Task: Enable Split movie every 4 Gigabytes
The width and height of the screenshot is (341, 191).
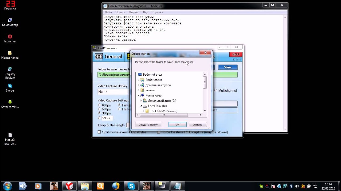Action: 99,132
